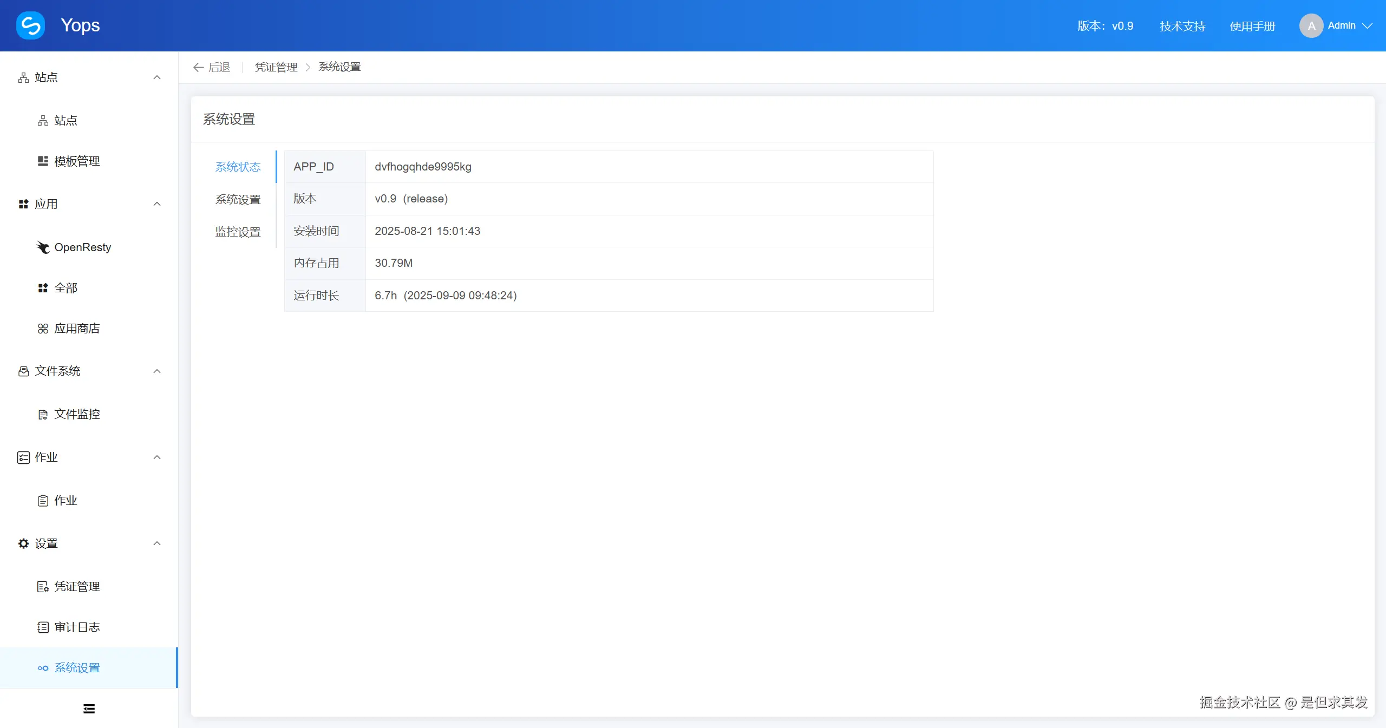The width and height of the screenshot is (1386, 728).
Task: Open the 模板管理 template management page
Action: 77,161
